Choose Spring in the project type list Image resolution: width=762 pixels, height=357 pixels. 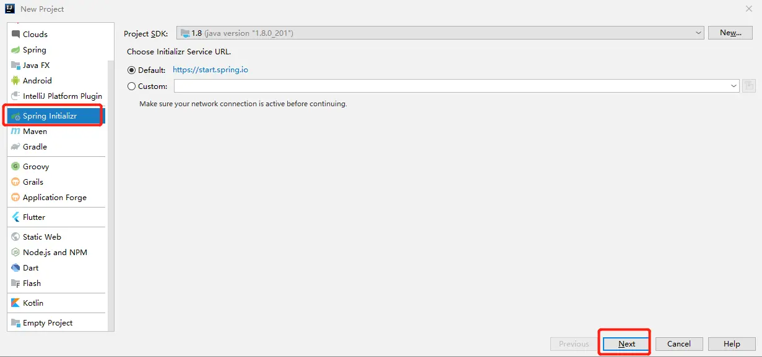click(56, 49)
